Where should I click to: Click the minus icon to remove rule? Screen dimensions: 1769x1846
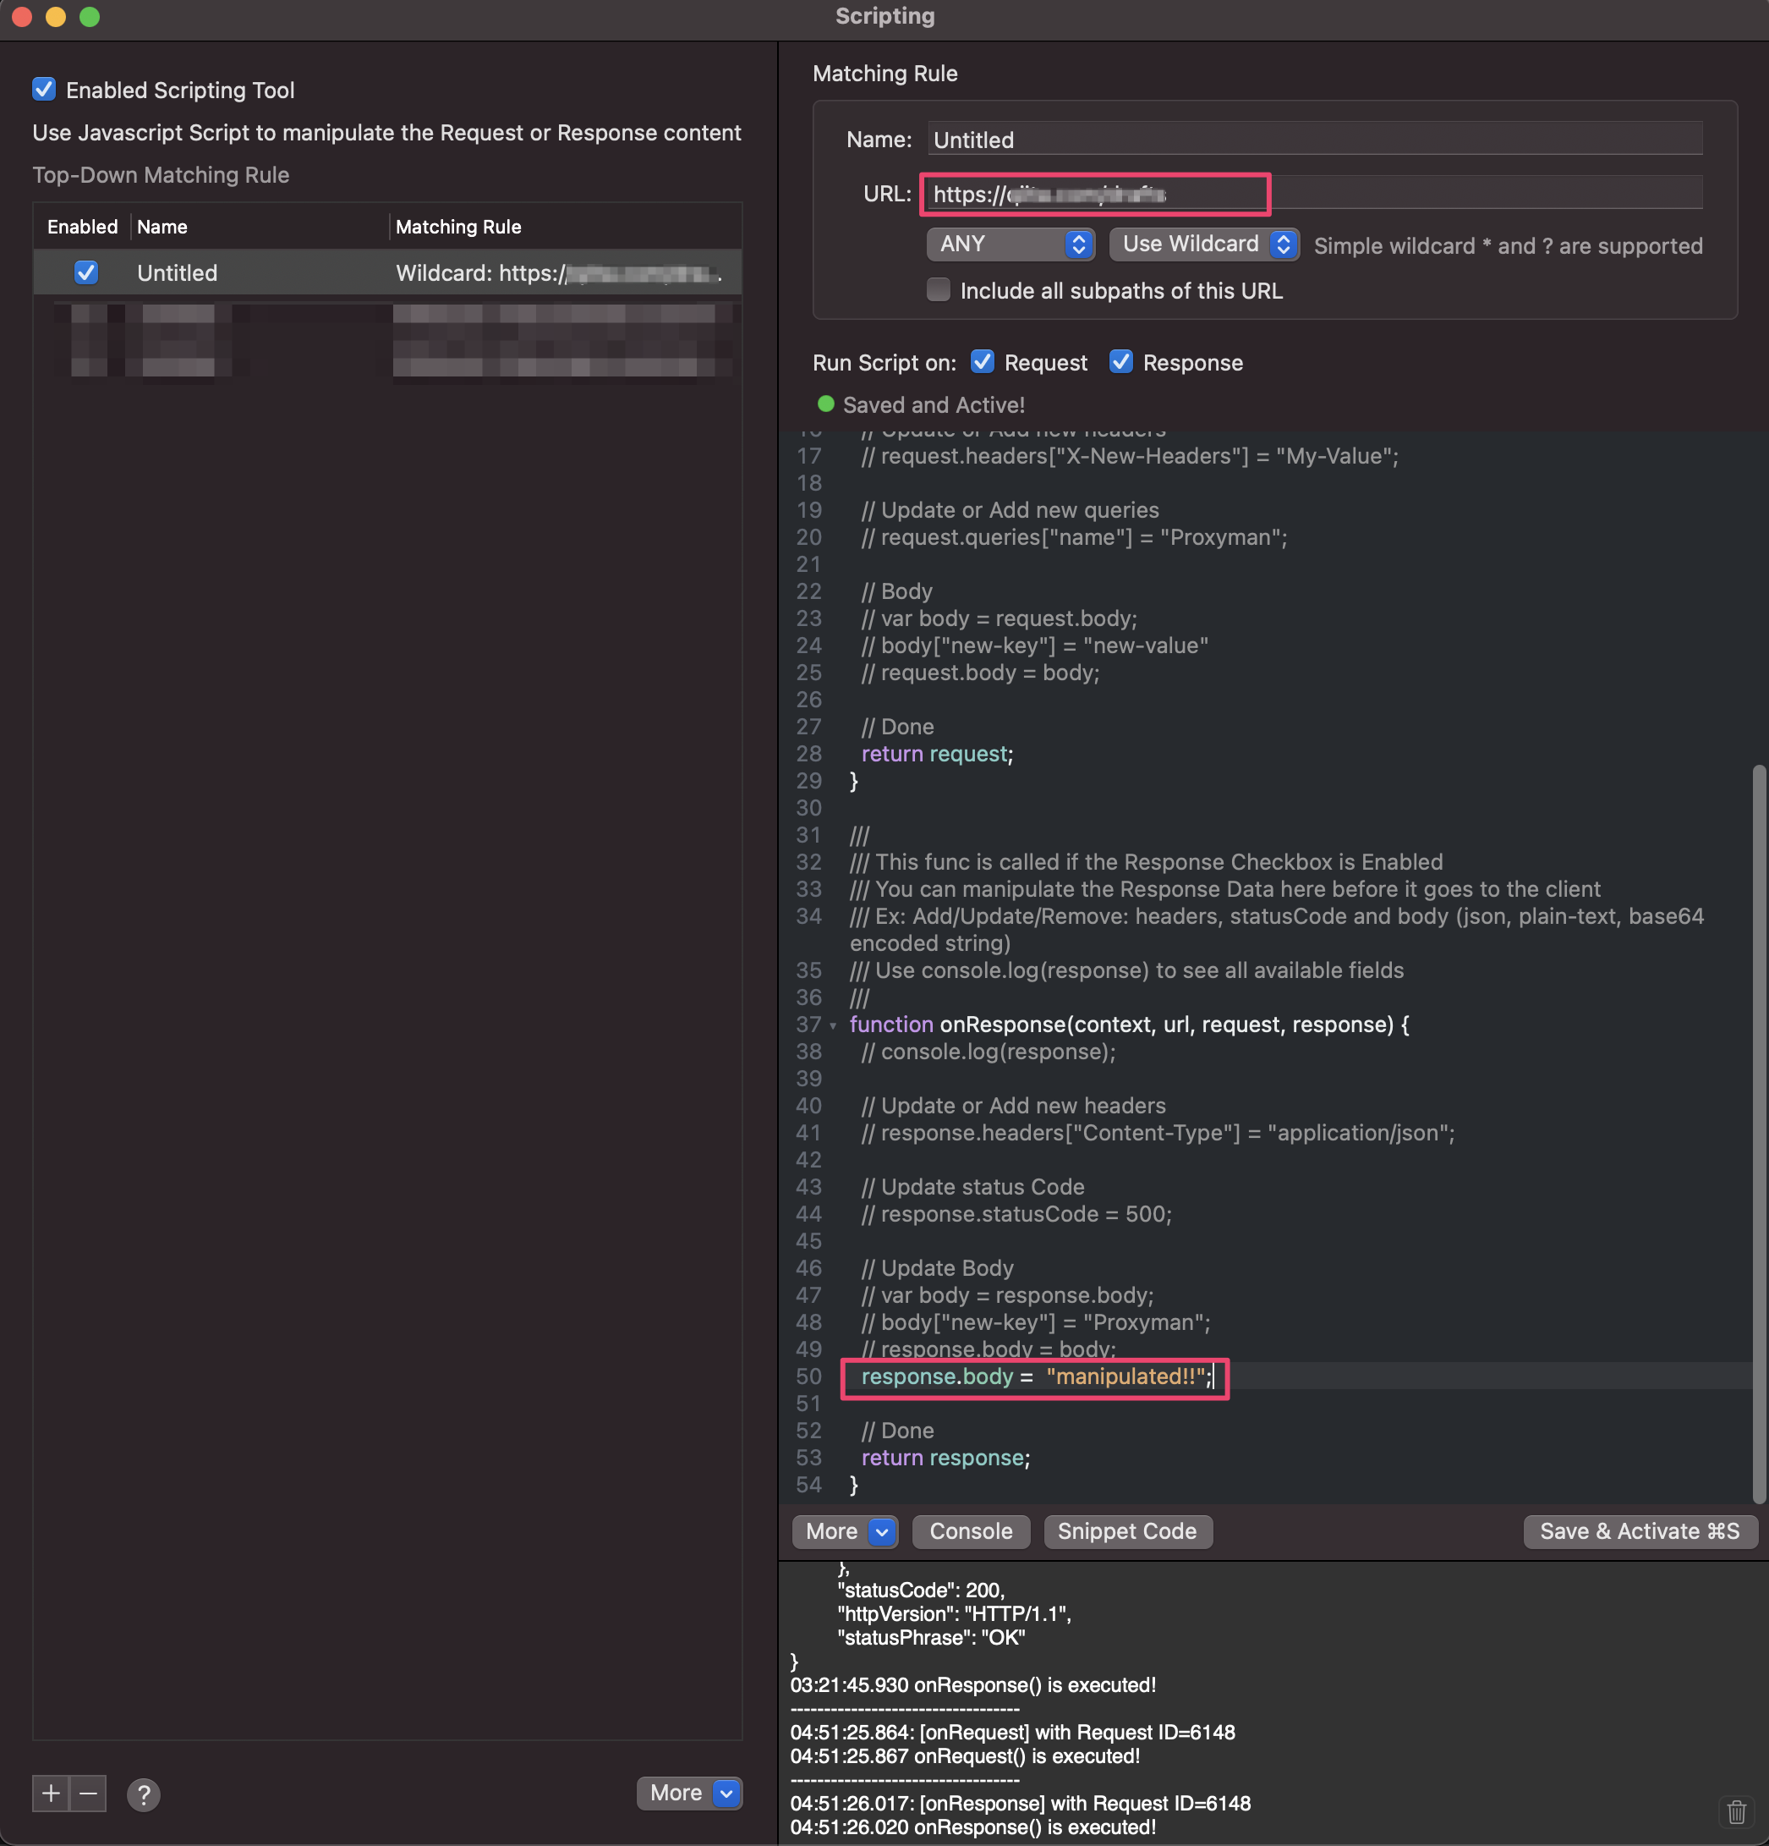coord(89,1793)
